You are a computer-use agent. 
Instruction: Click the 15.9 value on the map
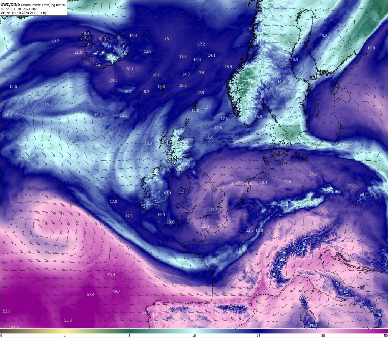pos(262,102)
